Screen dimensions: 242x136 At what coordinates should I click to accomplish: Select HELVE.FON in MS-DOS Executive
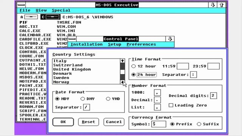click(31, 69)
